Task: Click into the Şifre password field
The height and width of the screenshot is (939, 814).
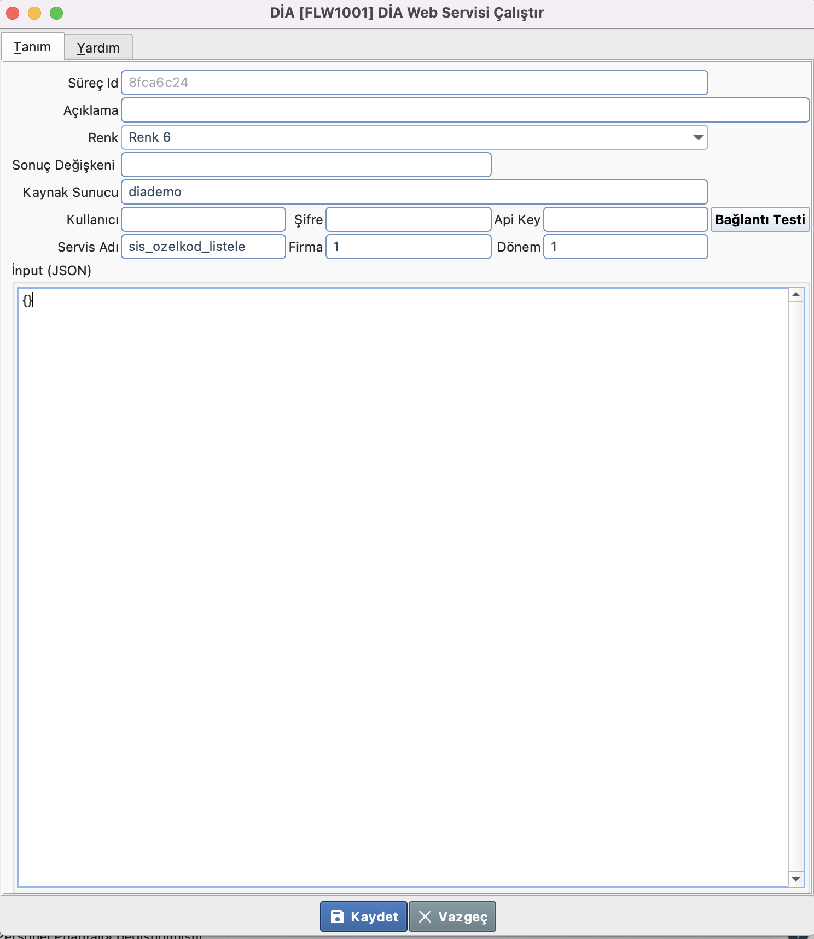Action: (408, 219)
